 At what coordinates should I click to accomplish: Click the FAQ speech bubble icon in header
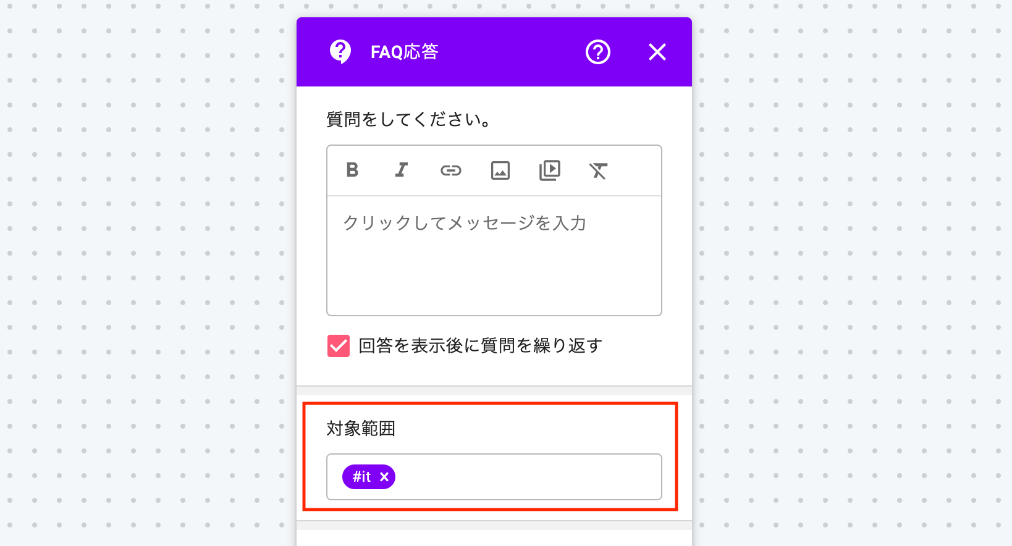coord(340,52)
